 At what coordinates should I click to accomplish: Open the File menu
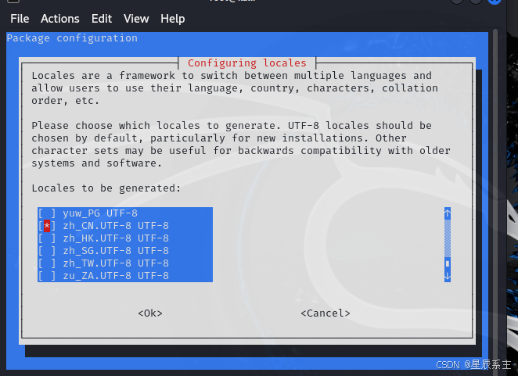tap(20, 19)
